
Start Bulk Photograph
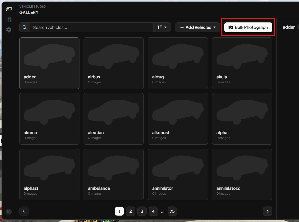[248, 27]
